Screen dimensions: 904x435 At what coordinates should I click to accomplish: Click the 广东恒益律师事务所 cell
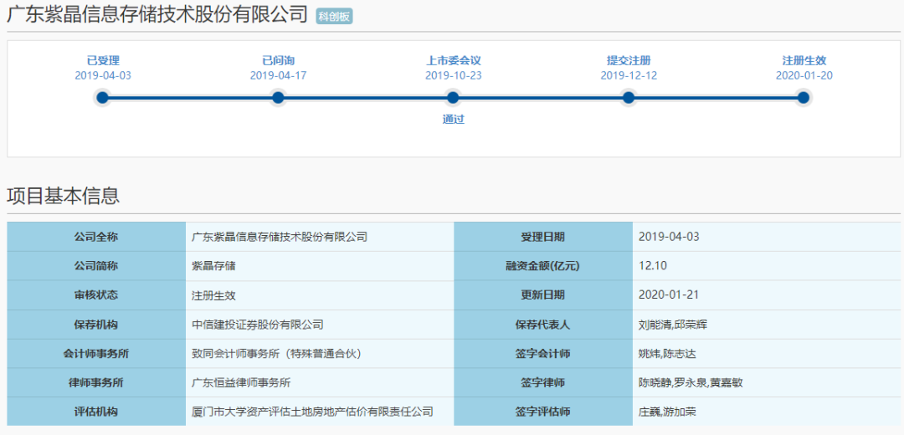(320, 382)
